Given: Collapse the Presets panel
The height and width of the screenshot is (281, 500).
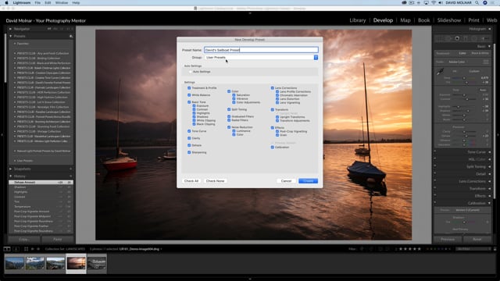Looking at the screenshot, I should click(x=10, y=36).
